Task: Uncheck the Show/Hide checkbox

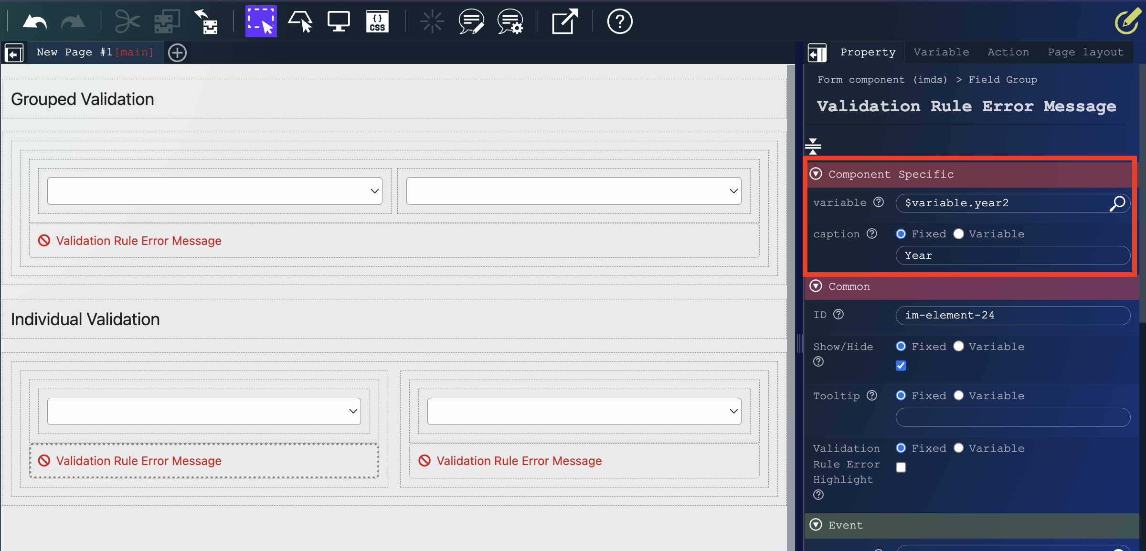Action: coord(901,366)
